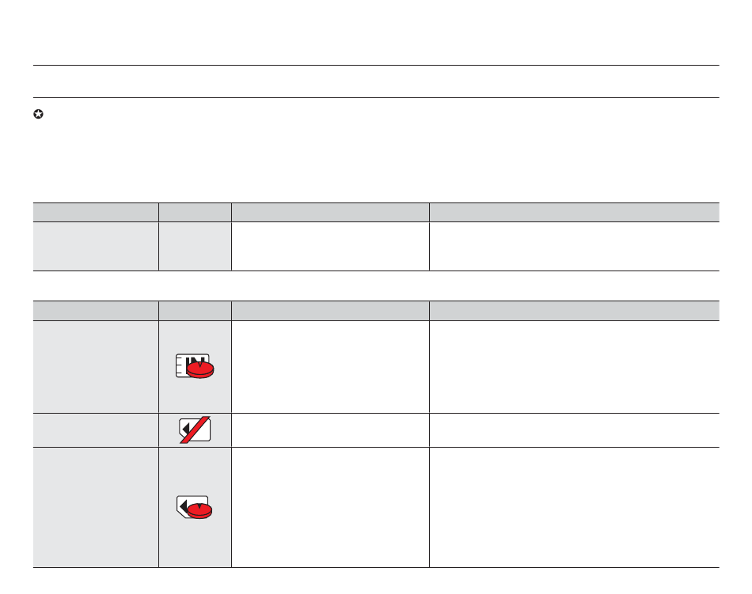Click gray cell left of card full icon

click(x=96, y=508)
